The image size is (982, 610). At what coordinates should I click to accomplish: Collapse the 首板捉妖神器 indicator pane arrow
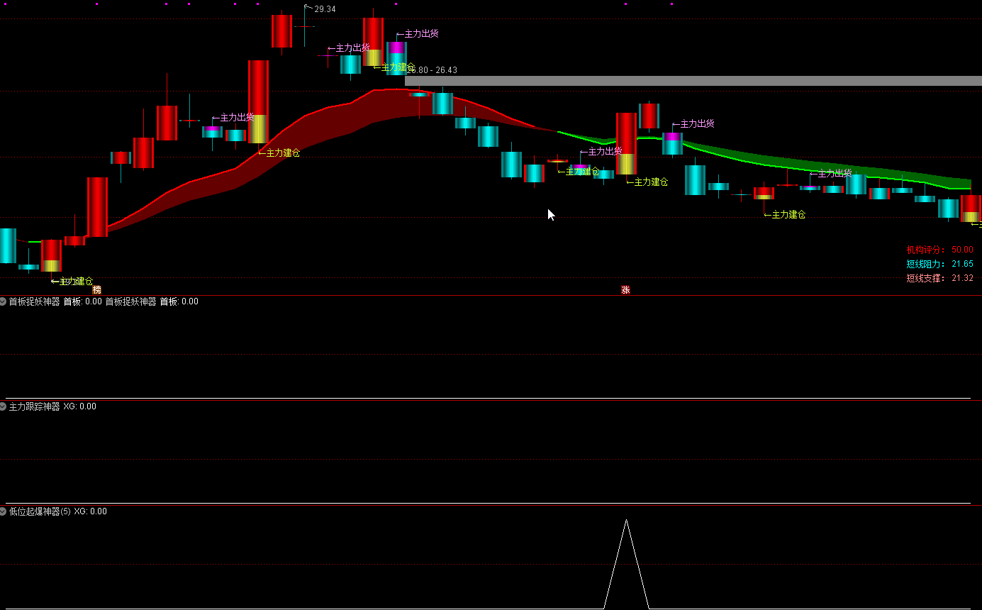[4, 301]
